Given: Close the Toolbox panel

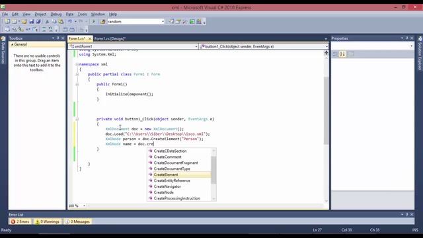Looking at the screenshot, I should 63,38.
